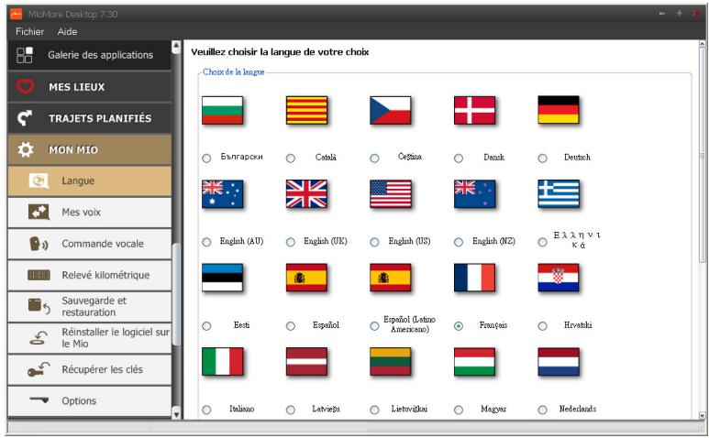Select the English (UK) radio button

click(x=291, y=242)
